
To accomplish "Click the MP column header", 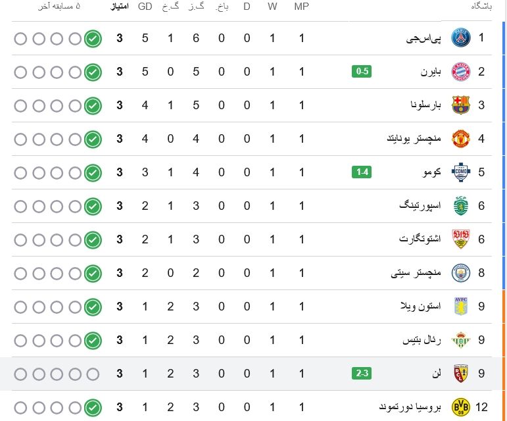I will 301,7.
